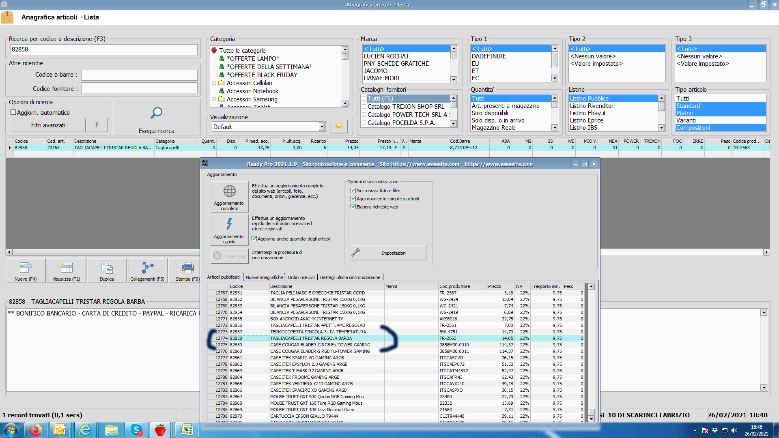
Task: Open Skype from the Windows taskbar
Action: [136, 430]
